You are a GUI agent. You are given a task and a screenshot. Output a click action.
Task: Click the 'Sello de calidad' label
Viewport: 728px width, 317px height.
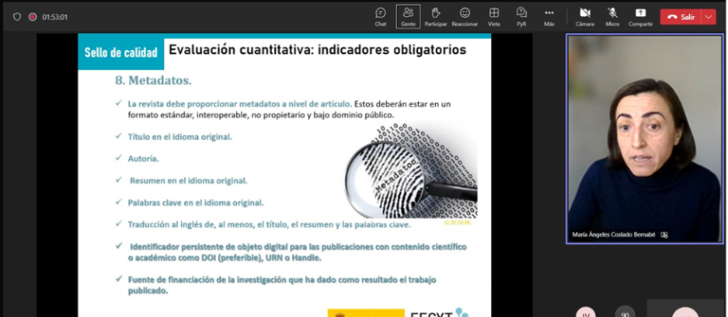[x=121, y=52]
